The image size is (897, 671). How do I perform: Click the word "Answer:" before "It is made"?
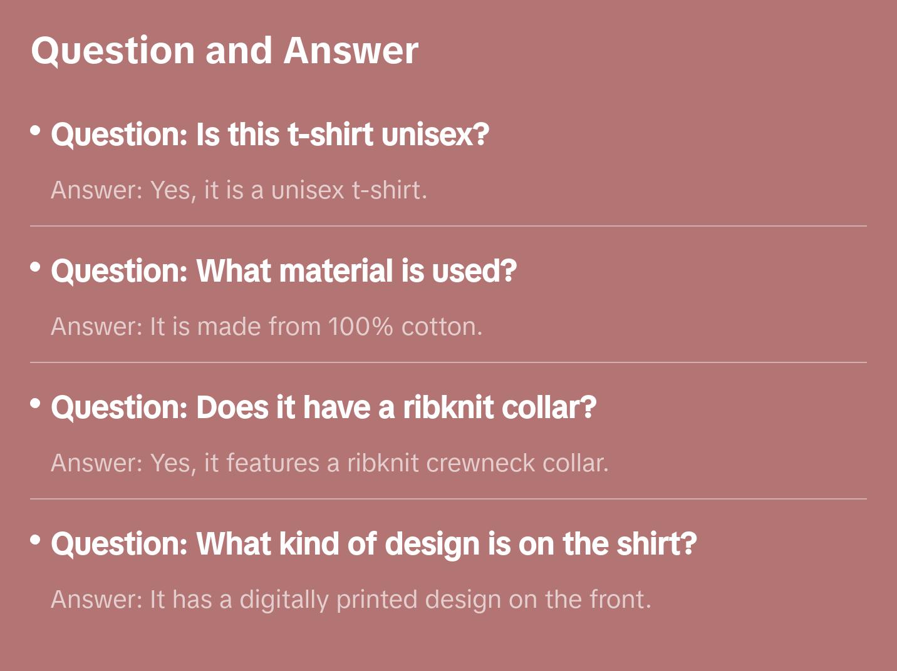click(96, 327)
